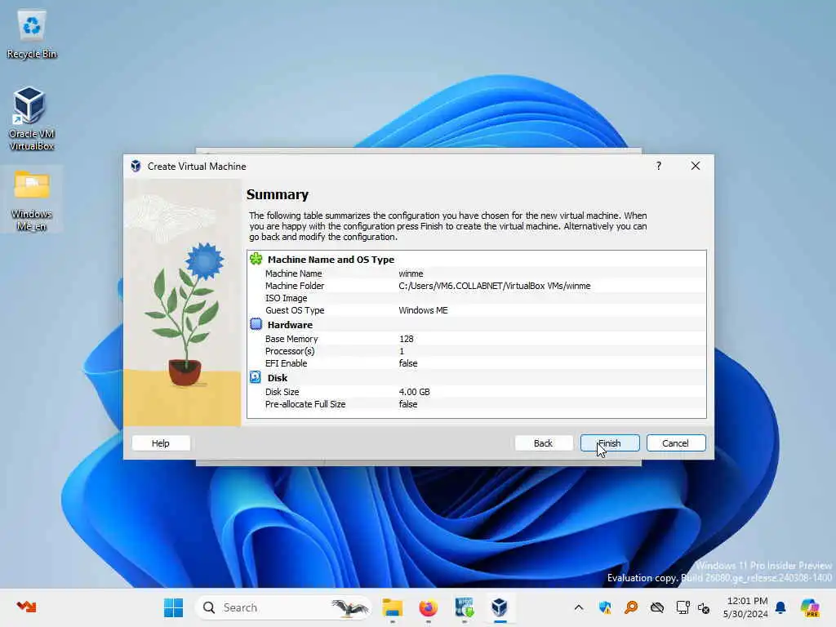Select the Machine Name row
Image resolution: width=836 pixels, height=627 pixels.
pos(477,273)
